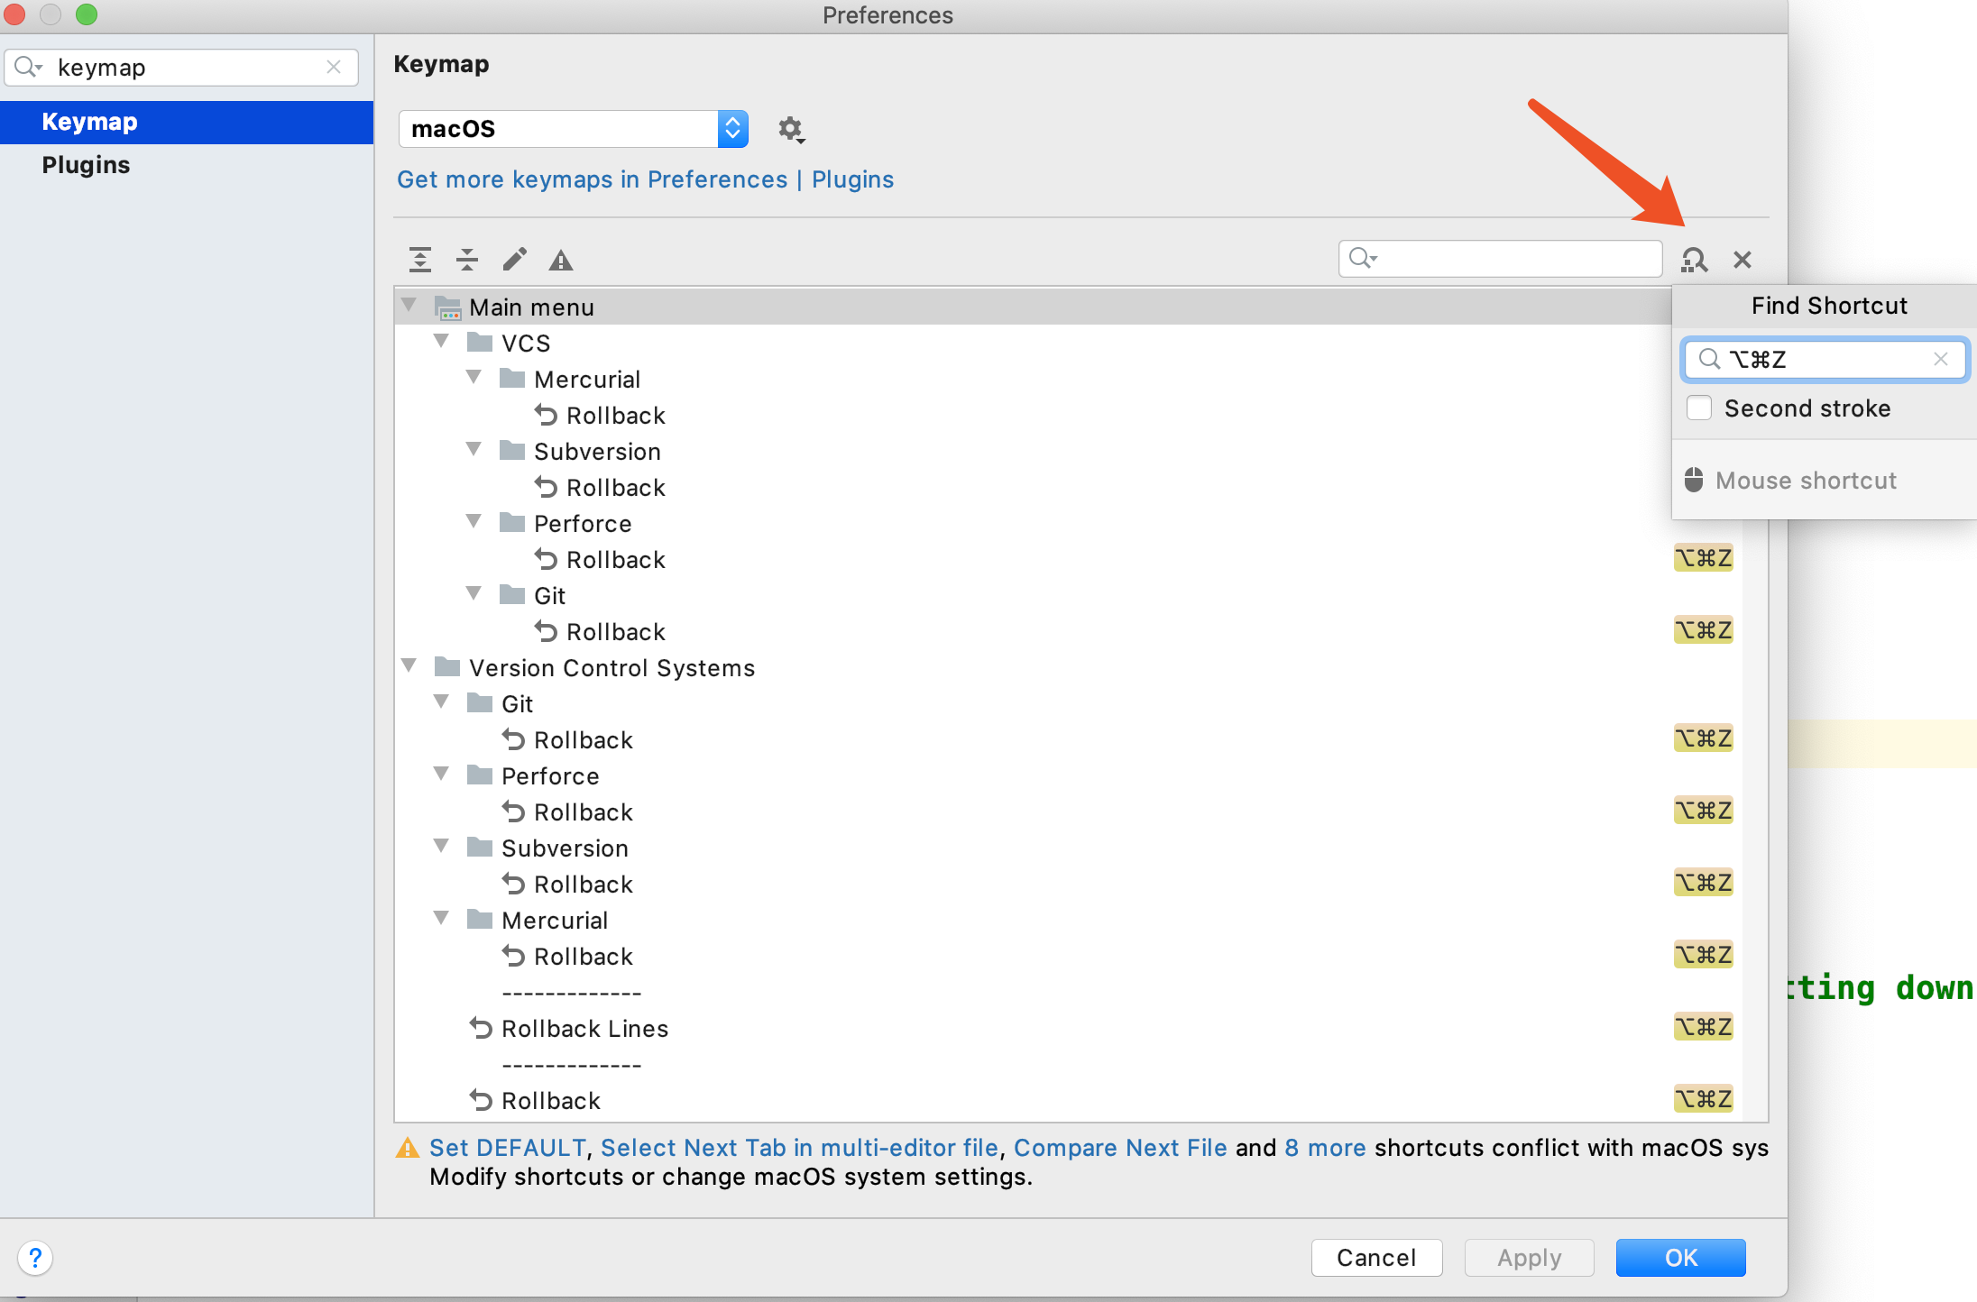Select Plugins in the settings sidebar

pyautogui.click(x=187, y=165)
